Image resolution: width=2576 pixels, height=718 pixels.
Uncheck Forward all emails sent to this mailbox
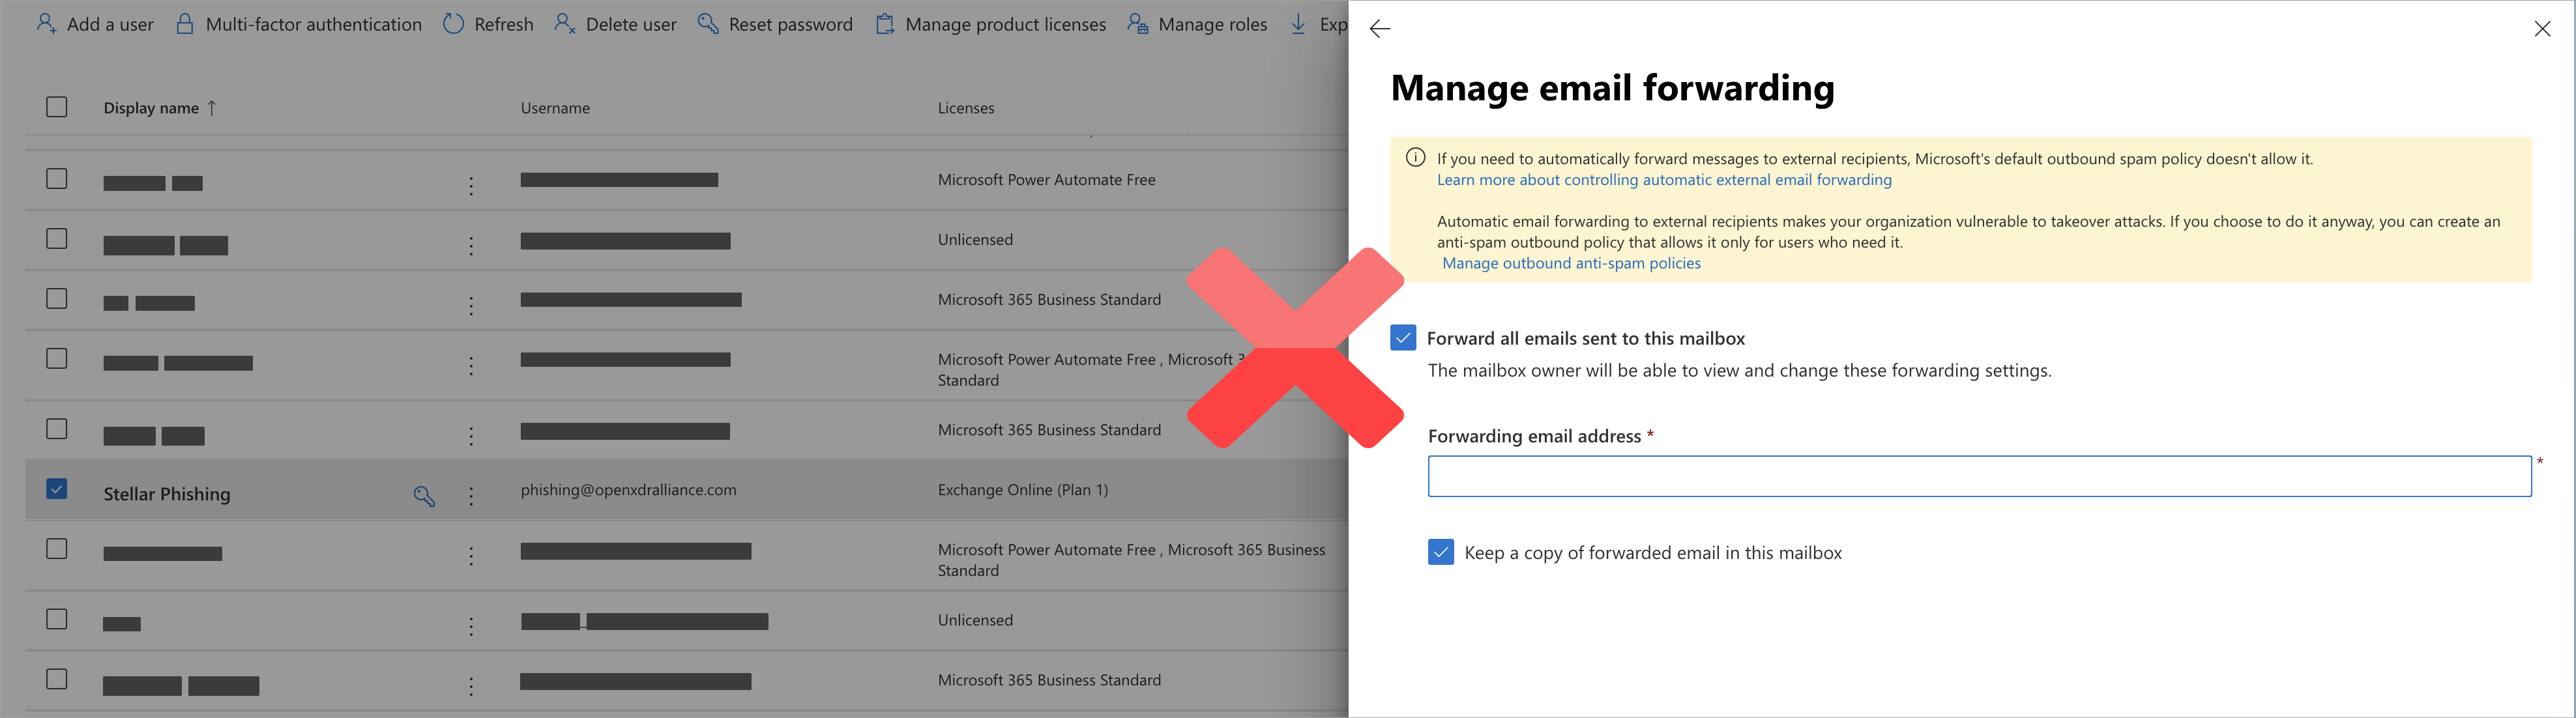click(1403, 338)
